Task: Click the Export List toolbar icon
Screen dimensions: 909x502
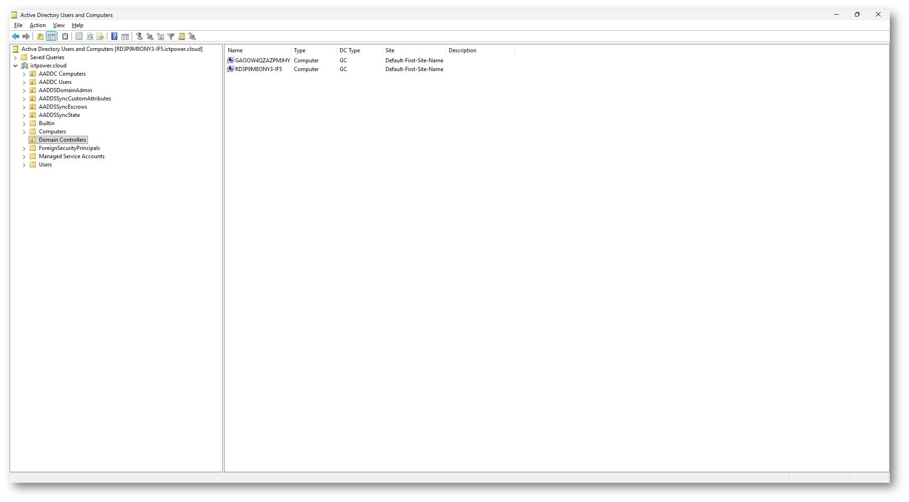Action: point(100,37)
